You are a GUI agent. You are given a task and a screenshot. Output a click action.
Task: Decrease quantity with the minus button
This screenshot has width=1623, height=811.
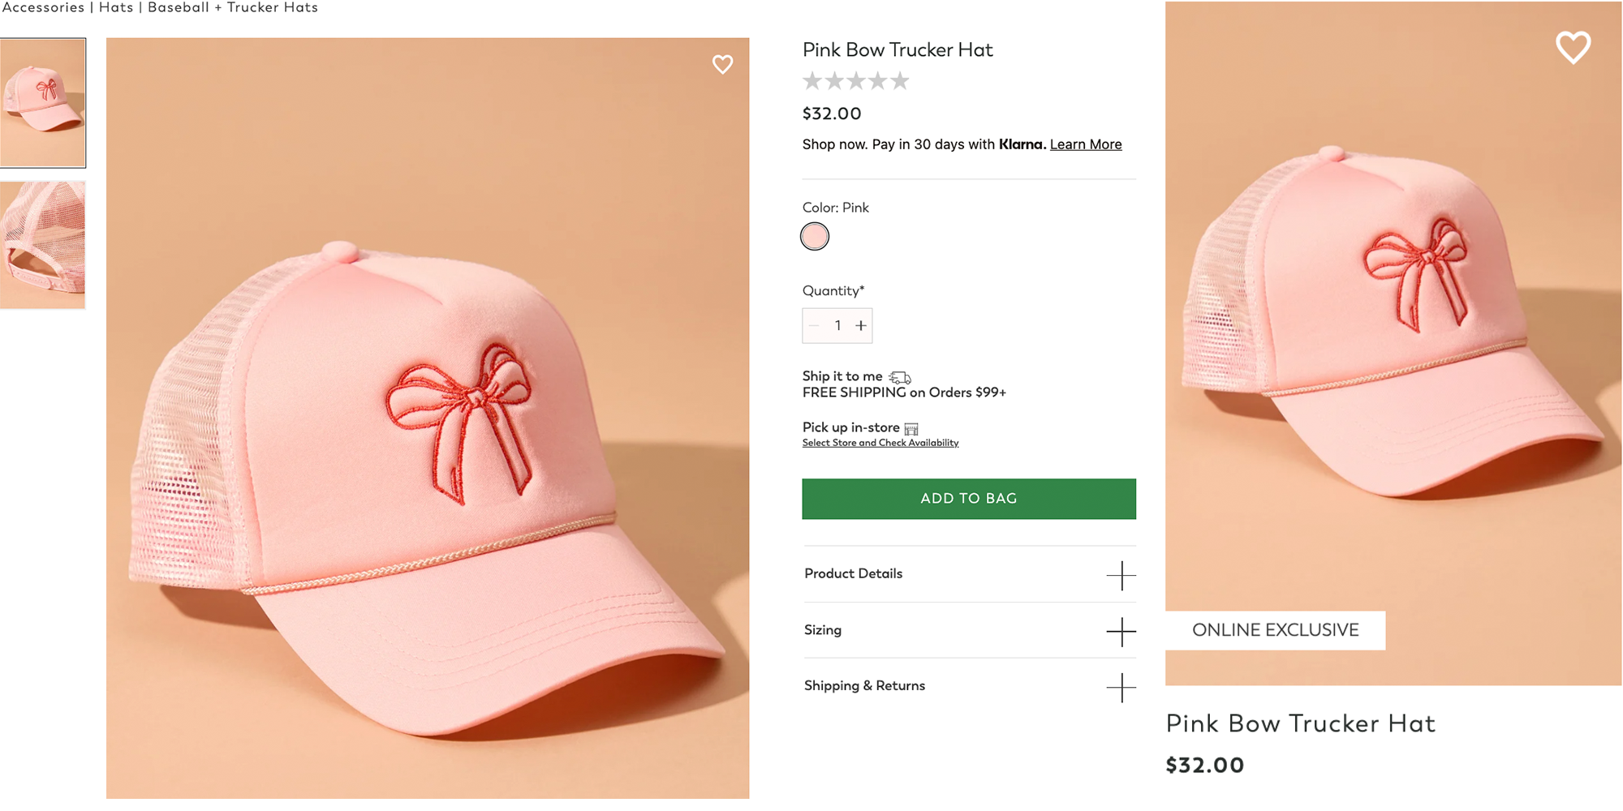(x=814, y=326)
